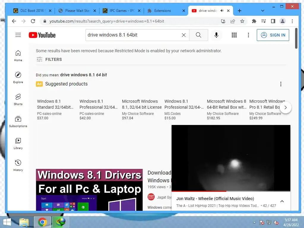Click the address bar URL
This screenshot has height=228, width=304.
point(107,21)
